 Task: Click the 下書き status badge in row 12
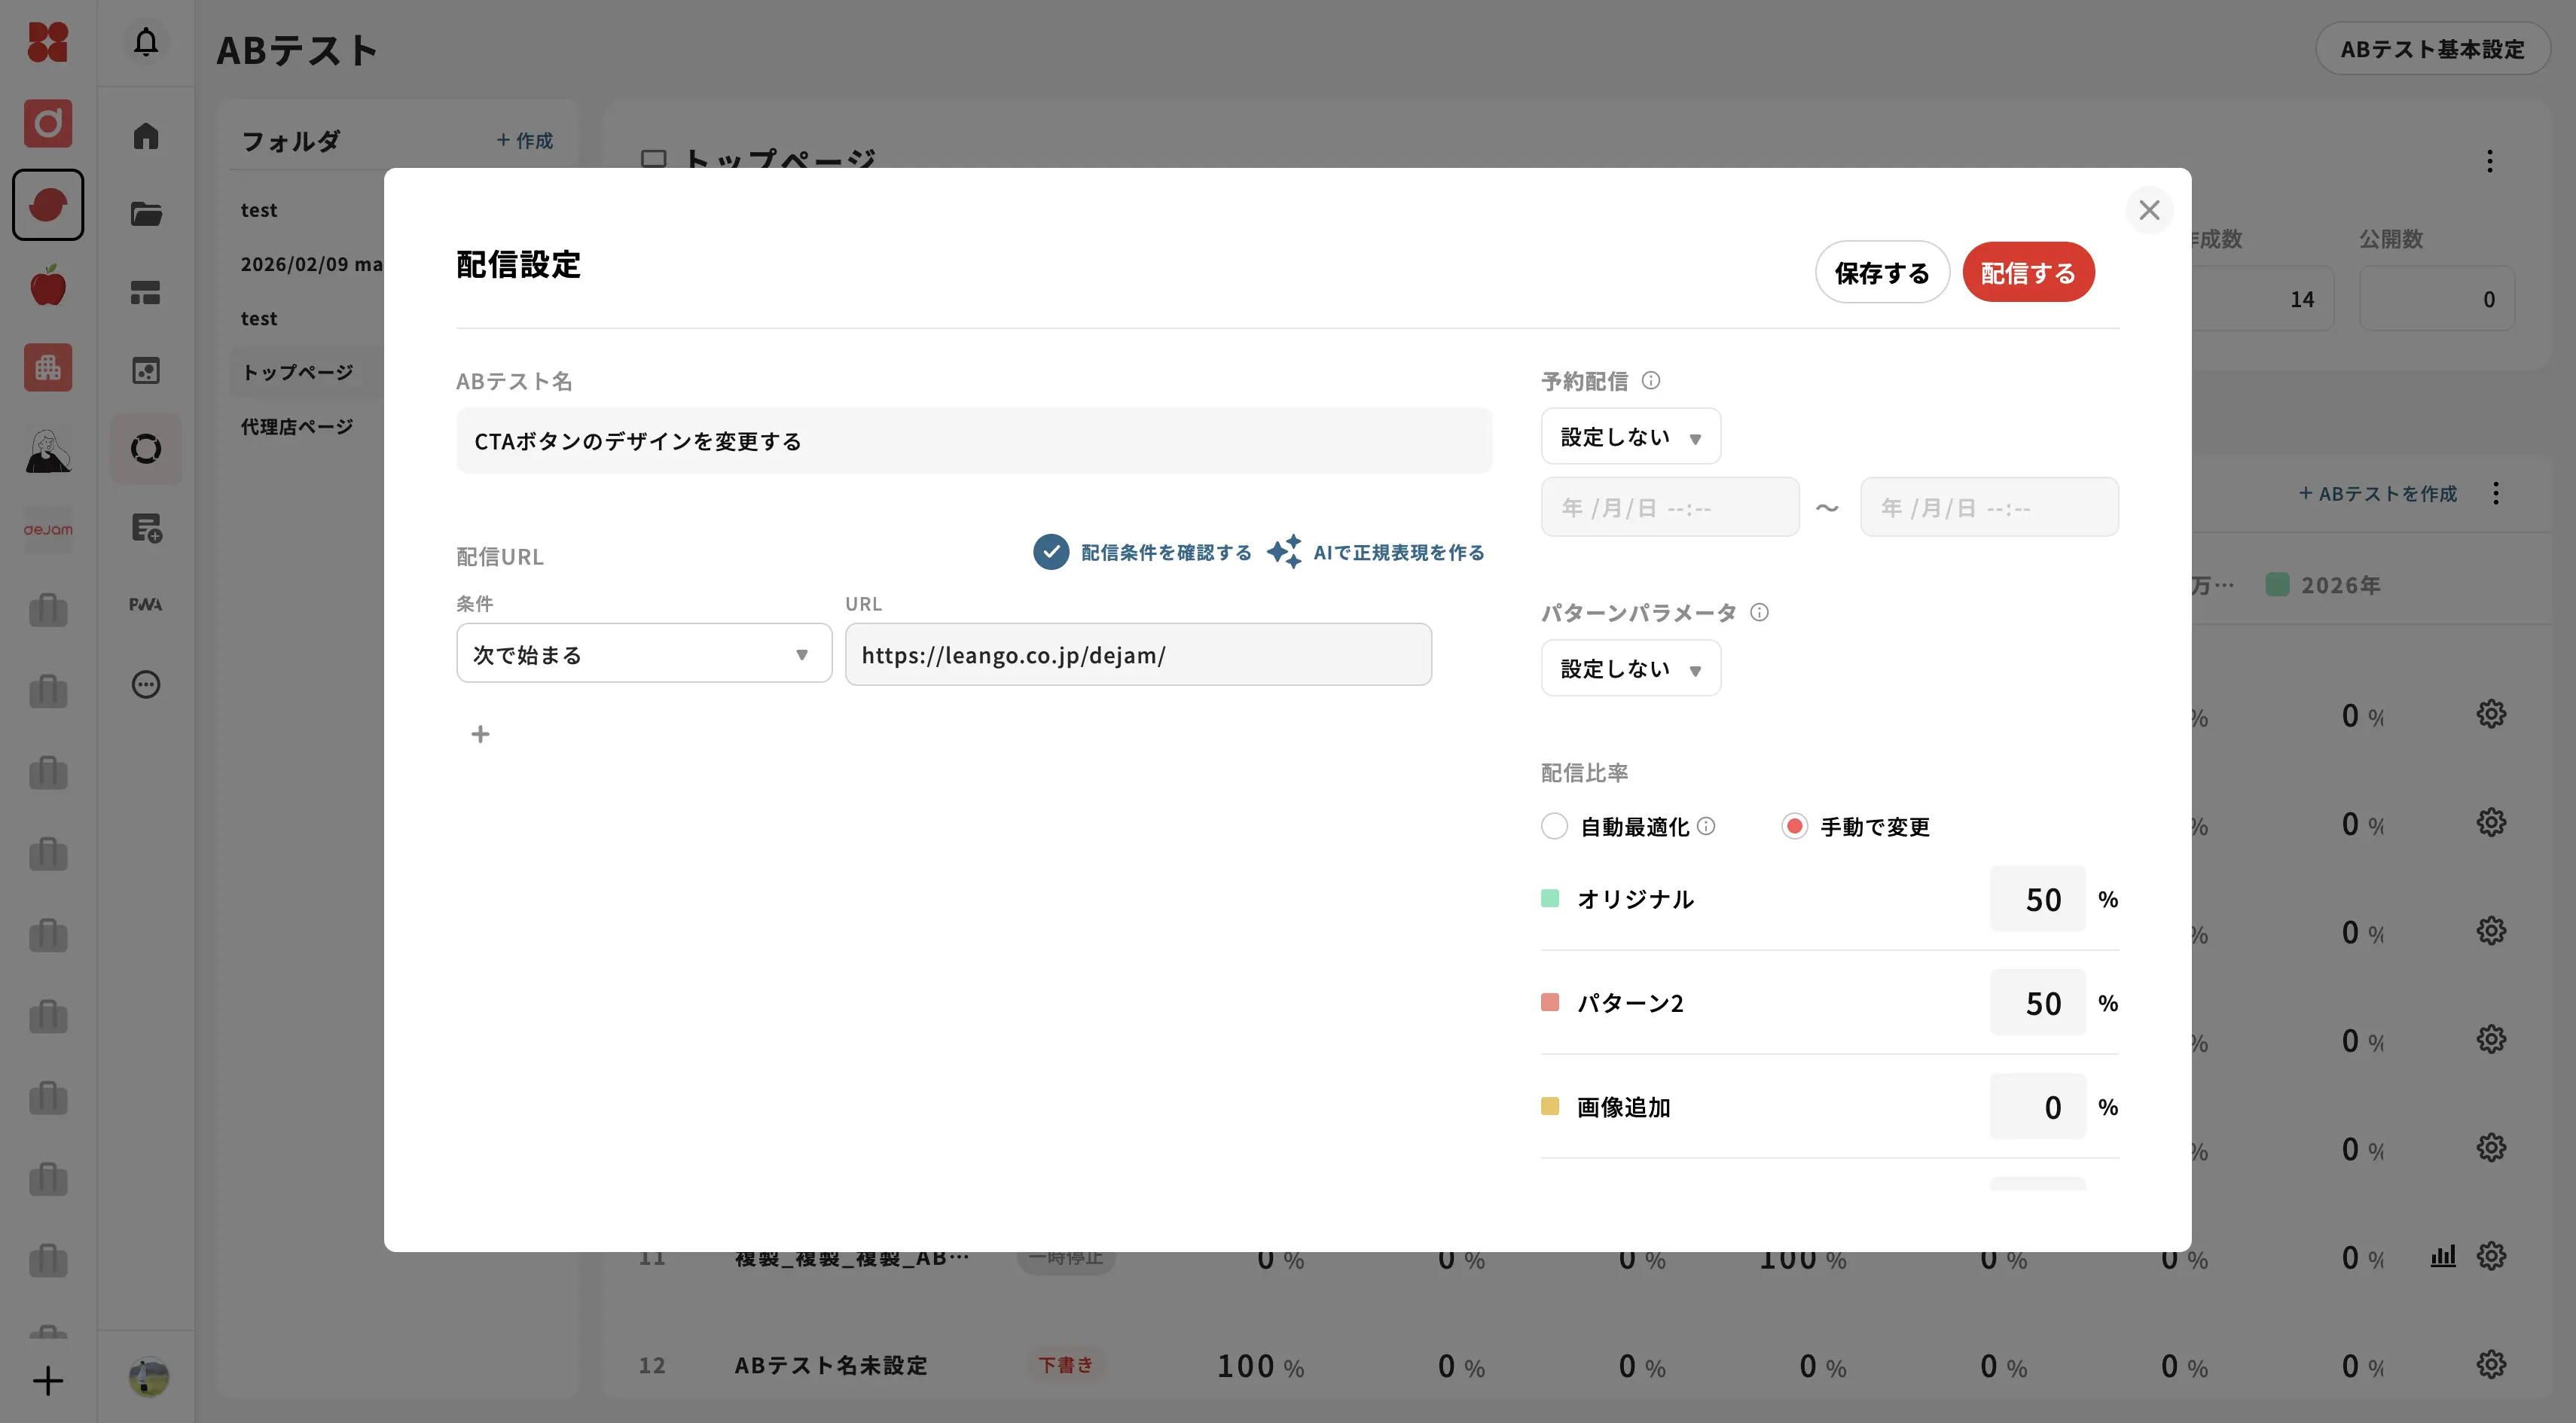tap(1065, 1365)
